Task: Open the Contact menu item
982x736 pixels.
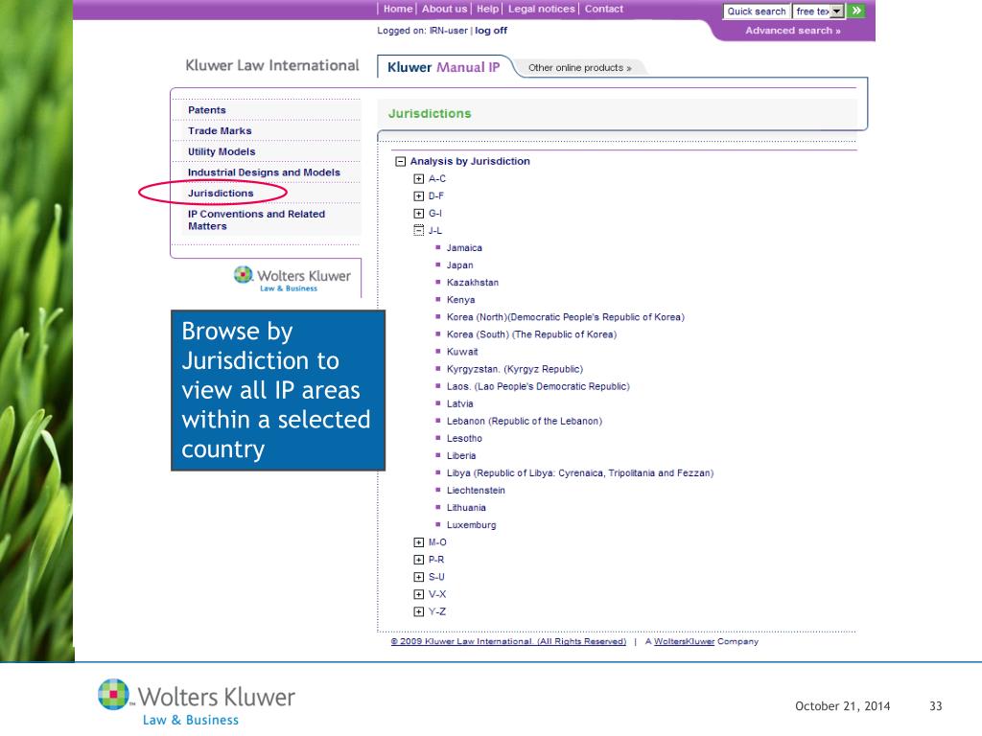Action: [x=604, y=9]
